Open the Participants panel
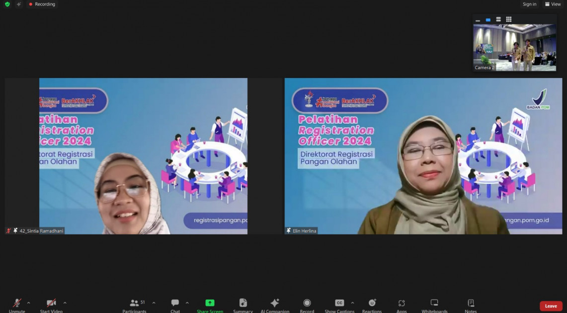Image resolution: width=567 pixels, height=313 pixels. (x=134, y=304)
